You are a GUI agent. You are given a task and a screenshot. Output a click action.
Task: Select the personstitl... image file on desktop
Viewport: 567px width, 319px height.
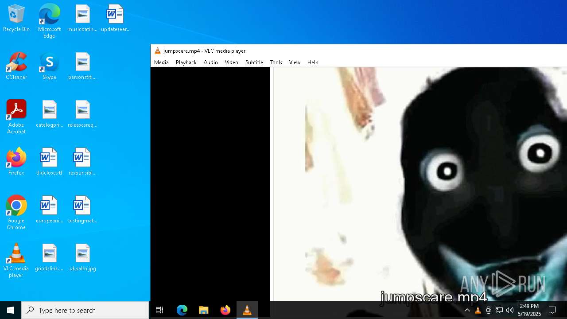click(82, 66)
